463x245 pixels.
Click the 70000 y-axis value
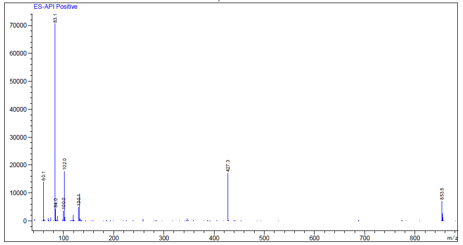click(19, 25)
